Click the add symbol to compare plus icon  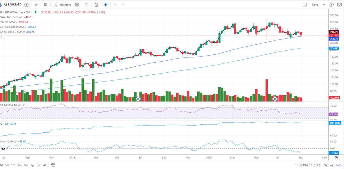[26, 5]
